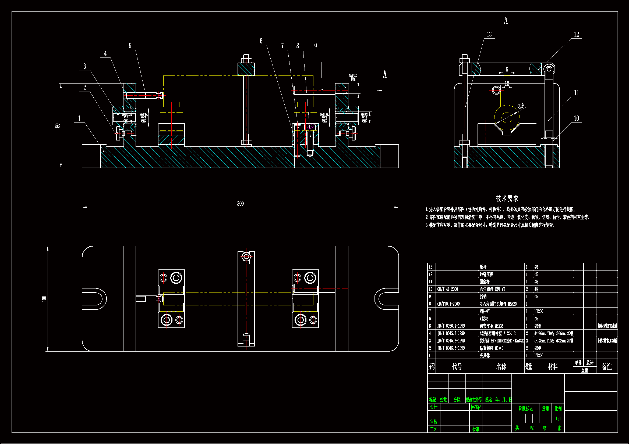Select the V型块 row name cell
The image size is (629, 444).
pos(484,319)
